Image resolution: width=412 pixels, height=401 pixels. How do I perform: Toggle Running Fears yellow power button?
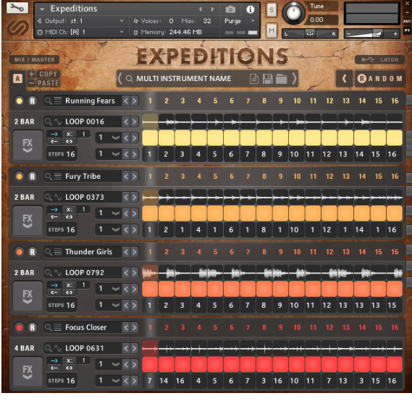coord(19,101)
